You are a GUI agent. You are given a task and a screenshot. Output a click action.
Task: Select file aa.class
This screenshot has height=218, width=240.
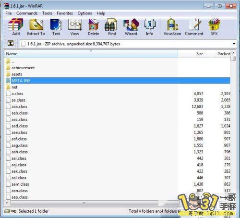(16, 100)
